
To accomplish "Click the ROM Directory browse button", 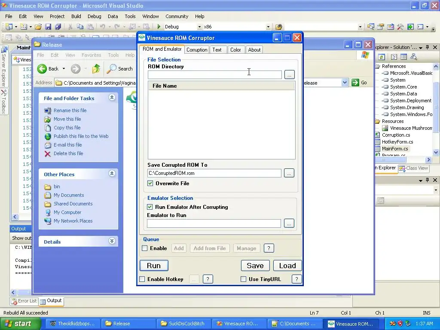I will coord(289,75).
